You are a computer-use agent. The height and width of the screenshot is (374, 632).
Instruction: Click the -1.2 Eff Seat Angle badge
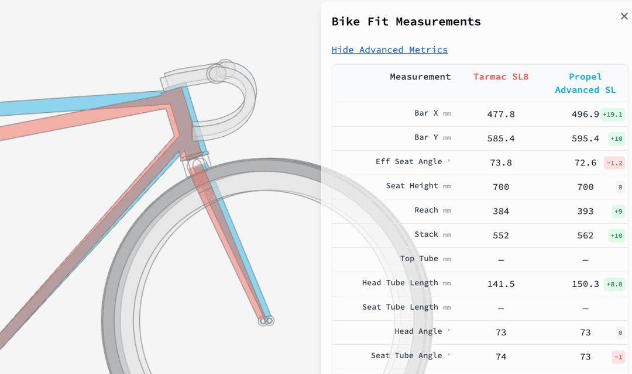[x=614, y=163]
